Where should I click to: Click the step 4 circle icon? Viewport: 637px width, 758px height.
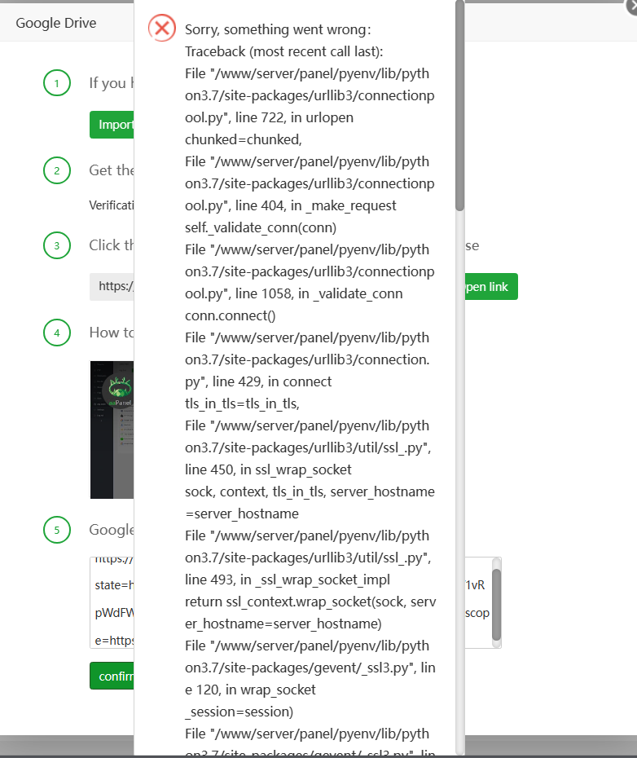point(56,333)
